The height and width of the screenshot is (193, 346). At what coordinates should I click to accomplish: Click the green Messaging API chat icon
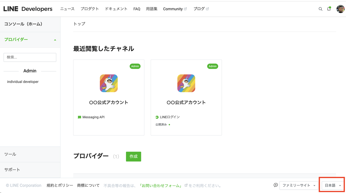coord(80,117)
